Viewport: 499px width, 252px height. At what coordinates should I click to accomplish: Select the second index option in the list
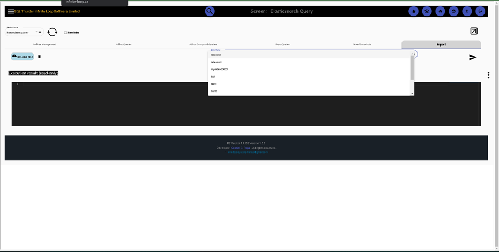pos(309,62)
